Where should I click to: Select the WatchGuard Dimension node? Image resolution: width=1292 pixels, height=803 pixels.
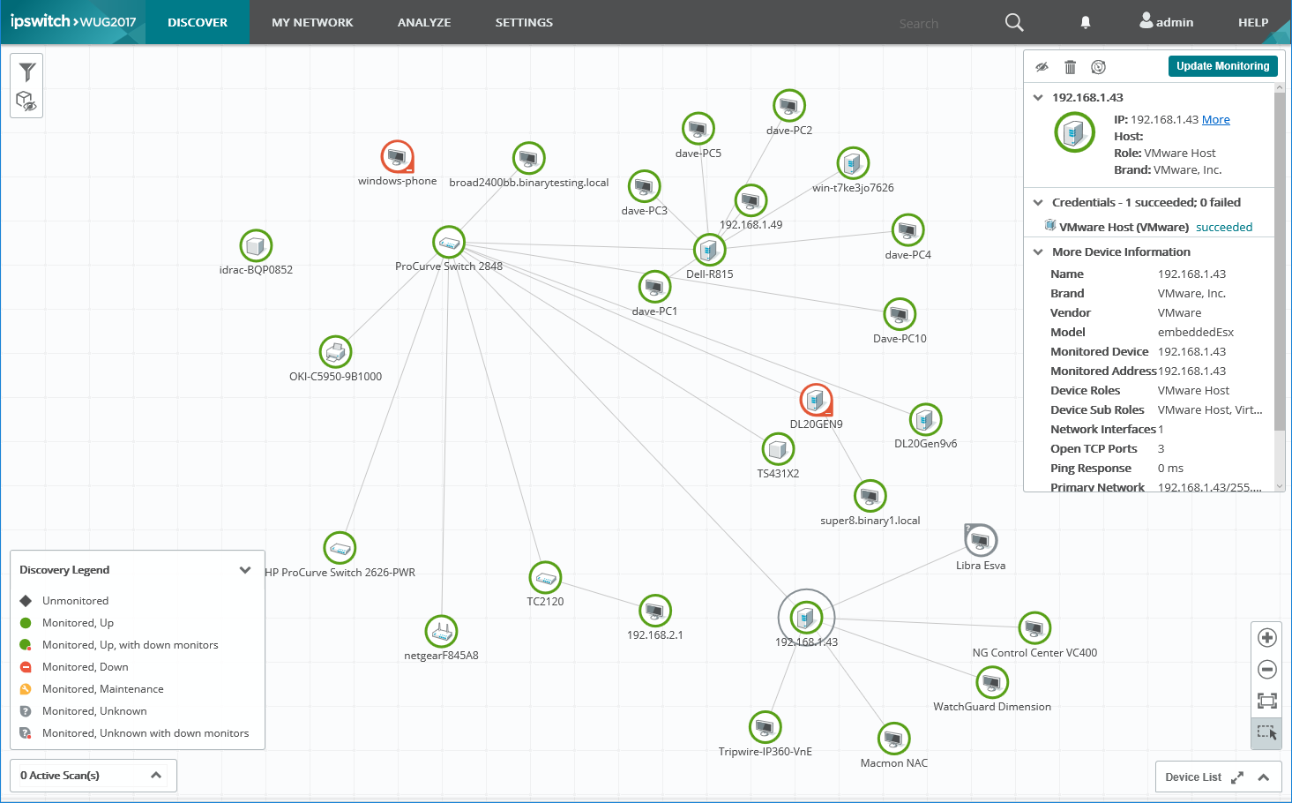[x=992, y=683]
